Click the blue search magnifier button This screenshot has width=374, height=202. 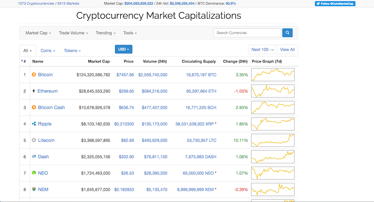tap(288, 33)
